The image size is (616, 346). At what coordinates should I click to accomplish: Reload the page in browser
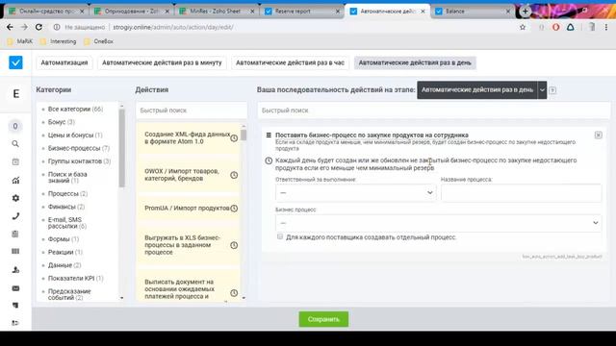(38, 27)
